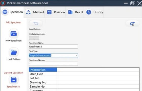Switch to the Position tab

55,12
